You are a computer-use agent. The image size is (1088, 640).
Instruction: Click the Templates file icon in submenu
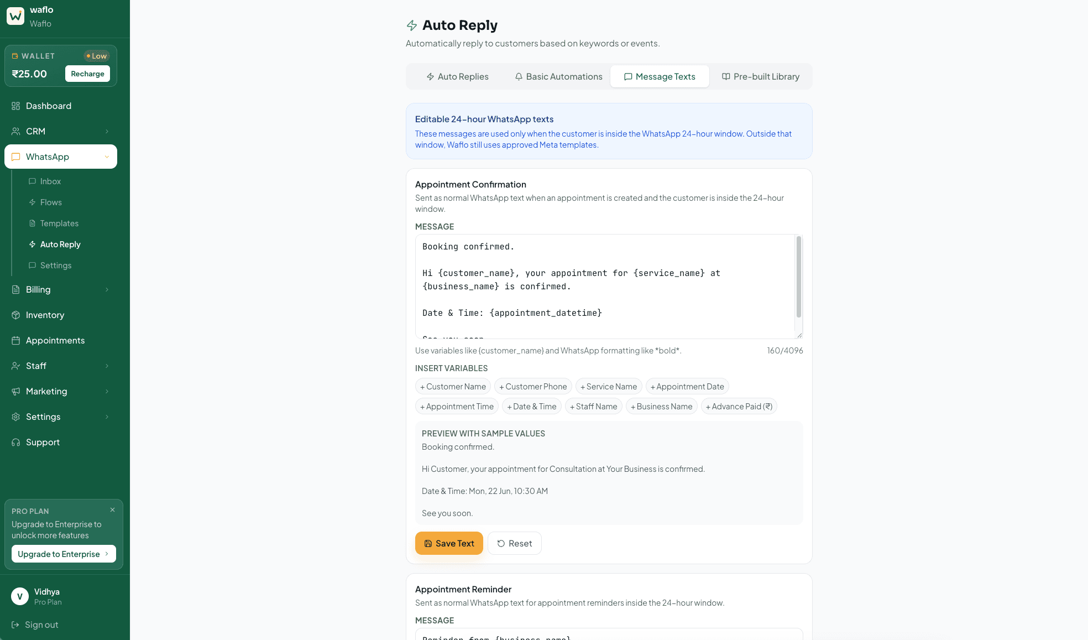[x=32, y=223]
